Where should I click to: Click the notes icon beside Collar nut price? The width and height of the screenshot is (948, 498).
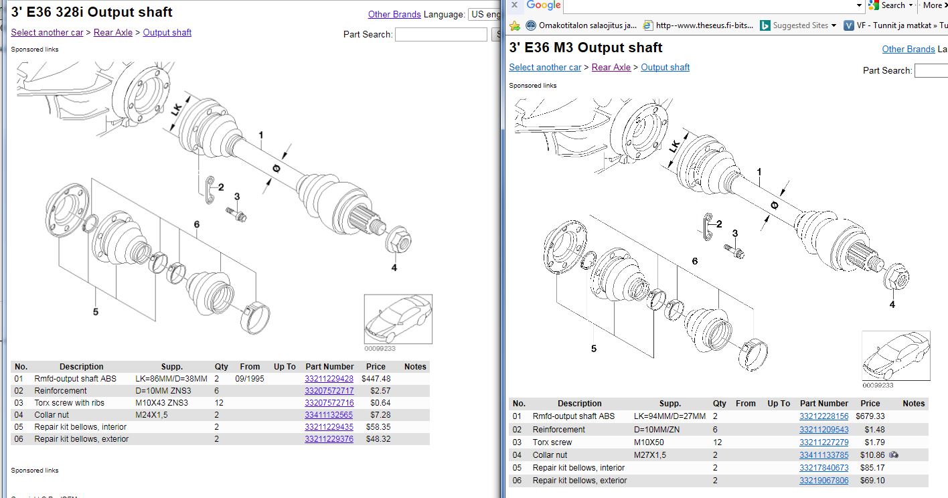pos(894,455)
